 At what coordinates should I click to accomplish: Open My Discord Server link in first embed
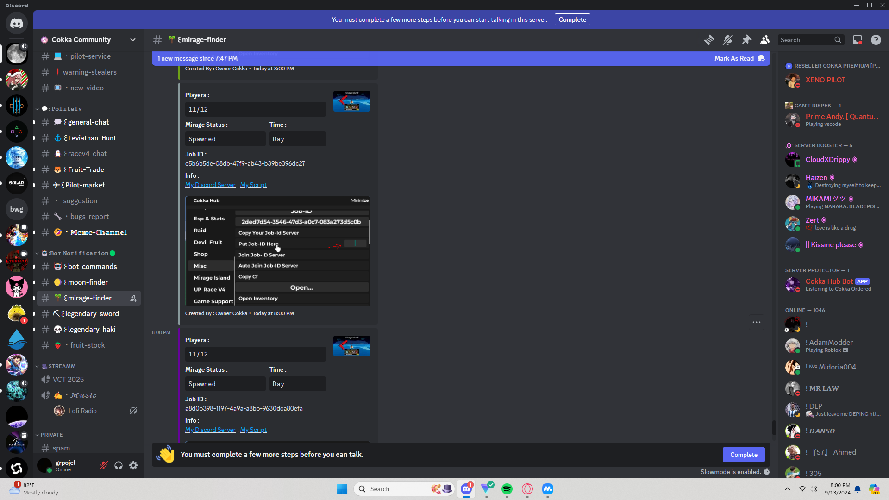click(210, 185)
